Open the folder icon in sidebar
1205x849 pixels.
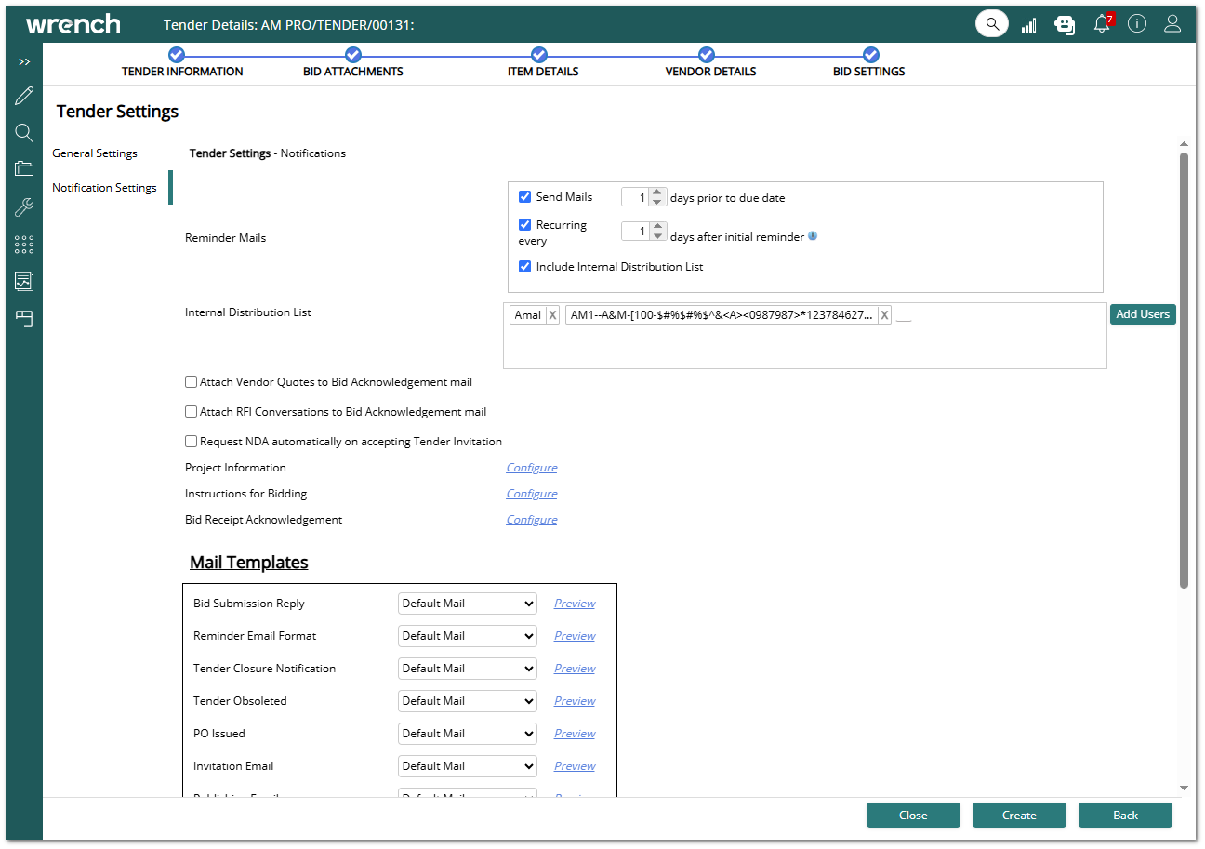click(x=24, y=168)
